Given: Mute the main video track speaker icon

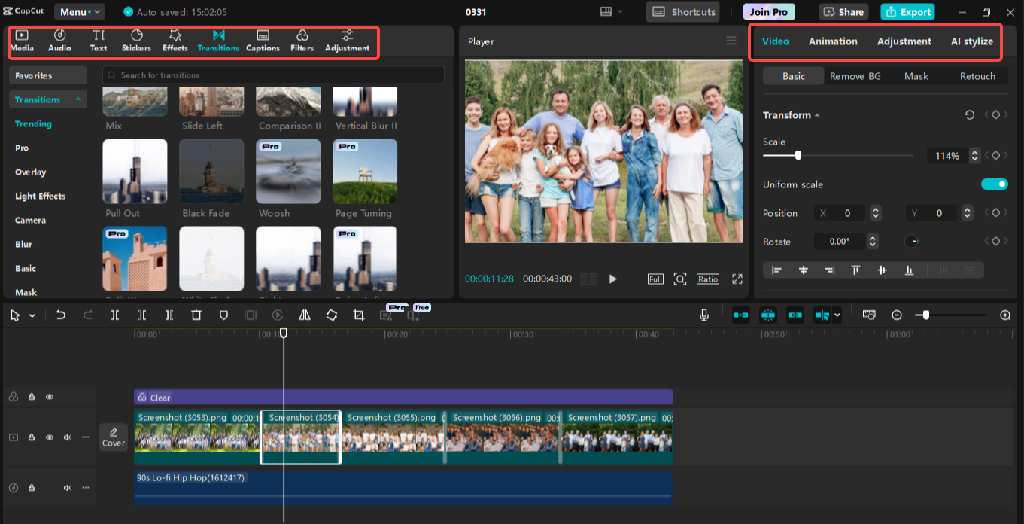Looking at the screenshot, I should tap(68, 437).
